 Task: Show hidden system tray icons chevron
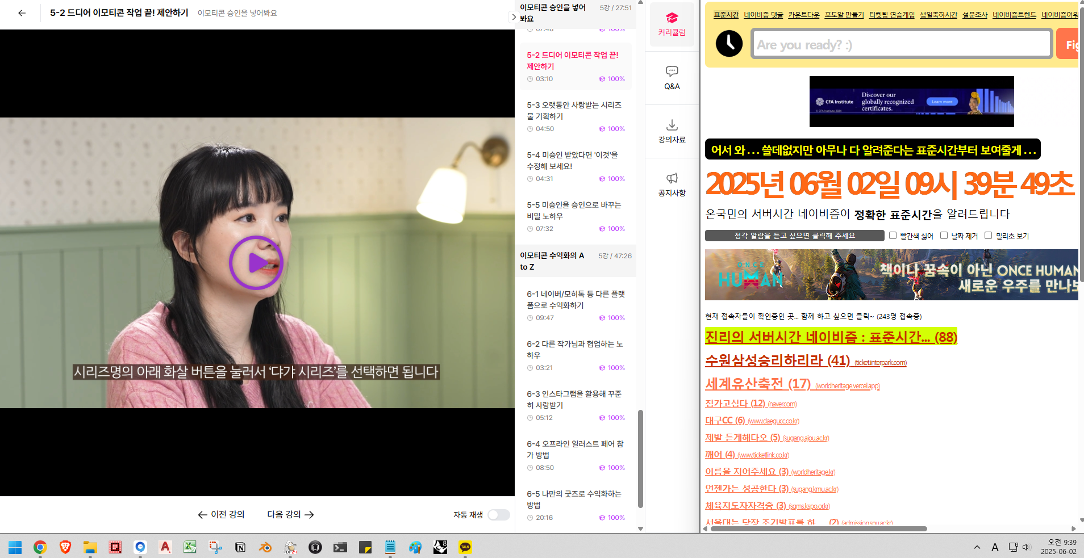[977, 547]
